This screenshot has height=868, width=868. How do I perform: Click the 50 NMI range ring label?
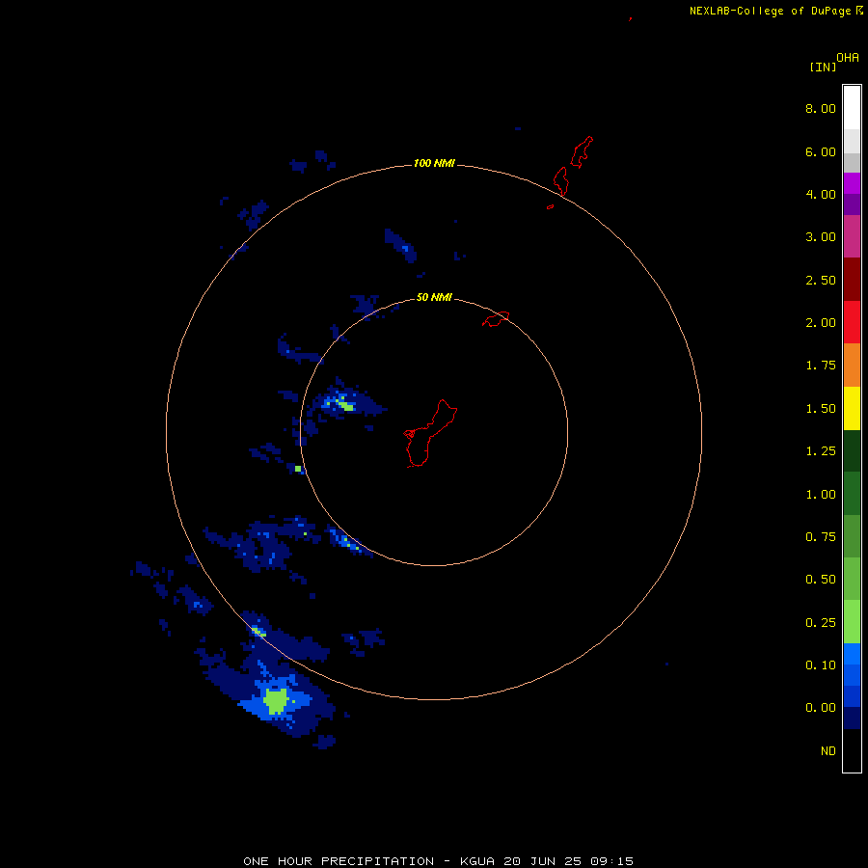click(434, 298)
